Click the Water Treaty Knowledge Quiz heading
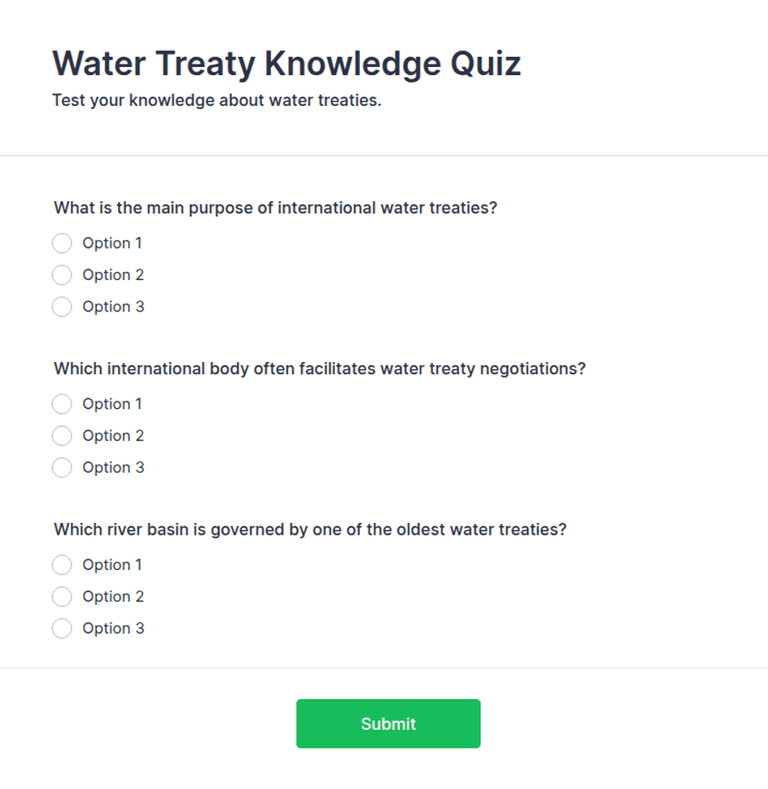The image size is (768, 789). tap(287, 64)
